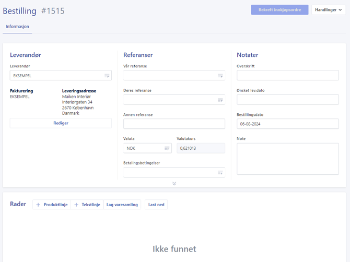350x262 pixels.
Task: Switch to the Informasjon tab
Action: point(17,27)
